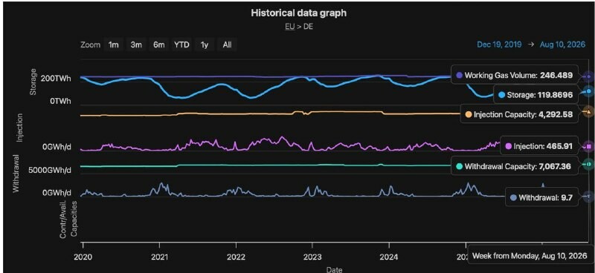Click the Storage series end marker
Screen dimensions: 595x273
(588, 91)
